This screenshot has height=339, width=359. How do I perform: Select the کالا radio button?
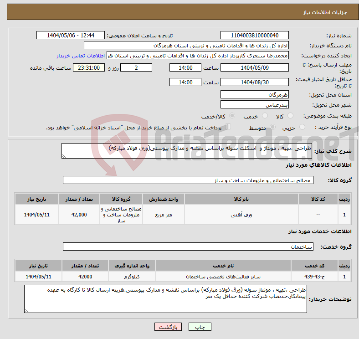point(290,116)
